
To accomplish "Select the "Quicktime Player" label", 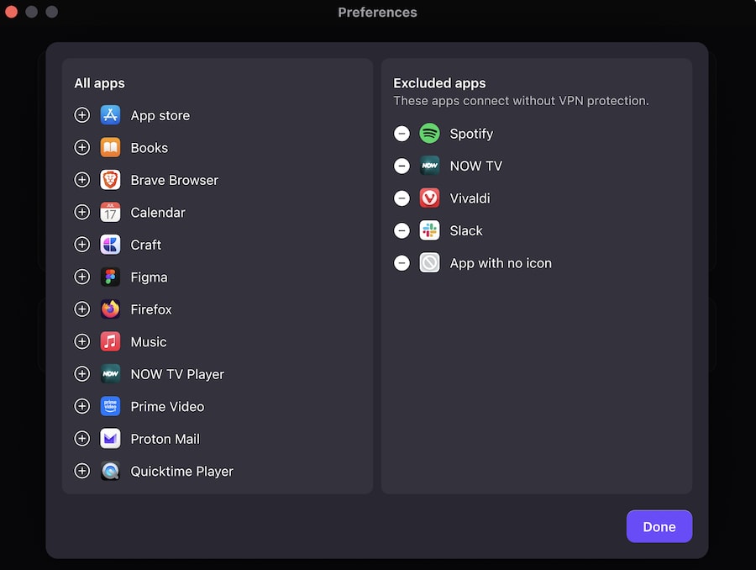I will [x=181, y=472].
